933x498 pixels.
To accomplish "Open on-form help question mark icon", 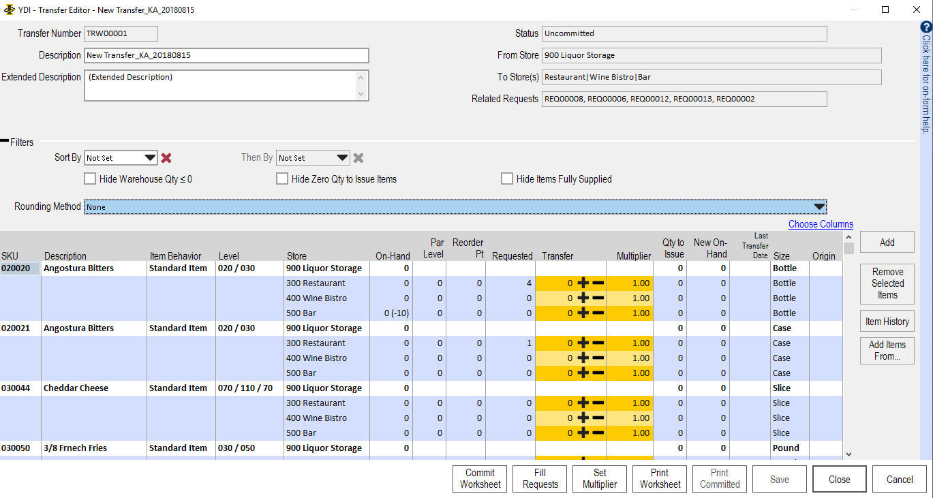I will pos(926,27).
